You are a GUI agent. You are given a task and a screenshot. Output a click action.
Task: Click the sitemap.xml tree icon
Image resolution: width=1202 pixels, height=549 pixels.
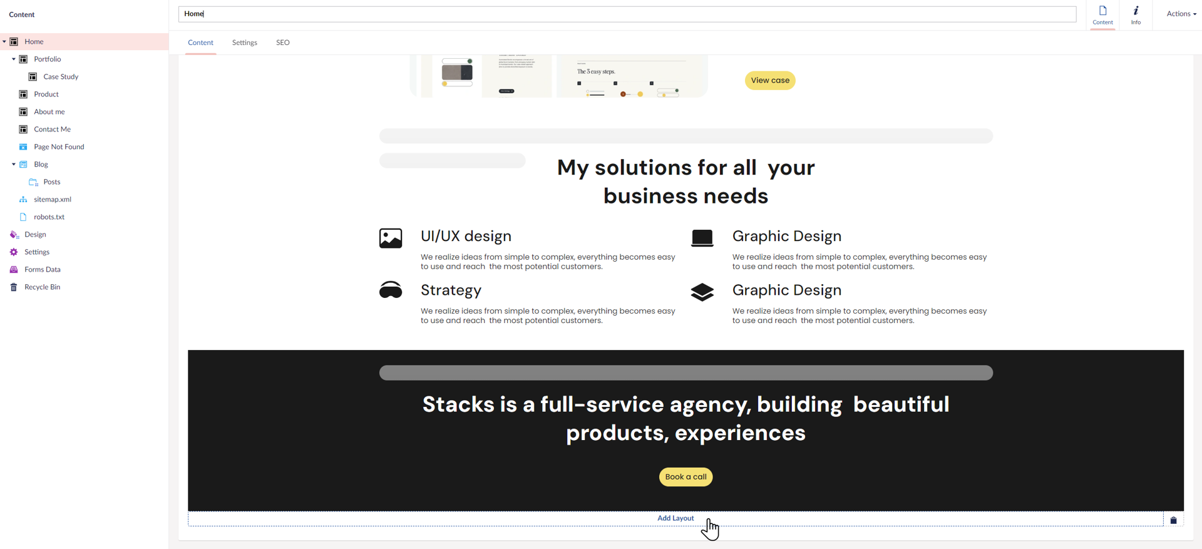(x=23, y=200)
